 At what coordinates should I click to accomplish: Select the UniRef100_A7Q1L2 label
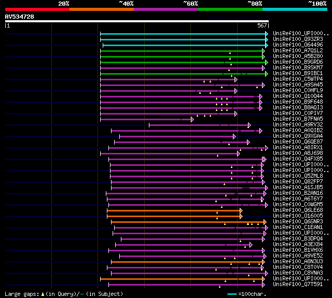(298, 51)
